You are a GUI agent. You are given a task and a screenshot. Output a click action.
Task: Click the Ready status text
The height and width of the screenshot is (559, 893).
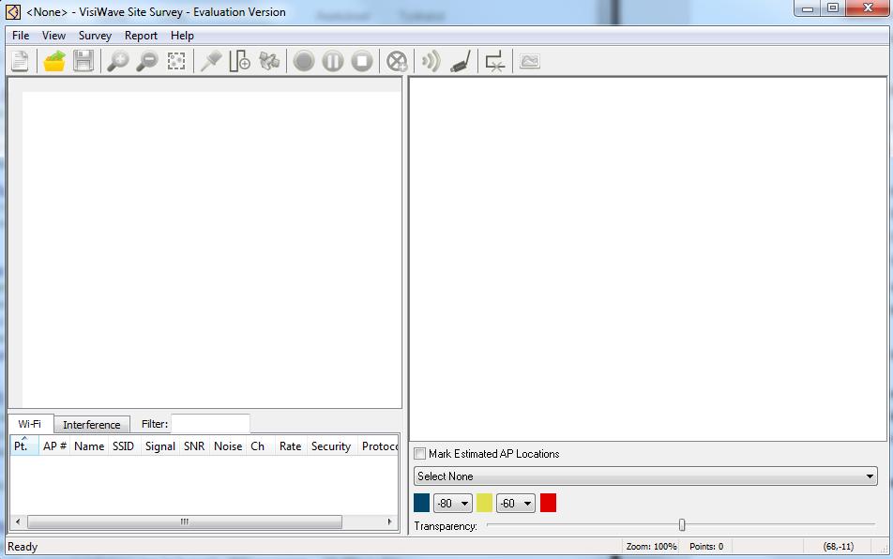(x=23, y=547)
